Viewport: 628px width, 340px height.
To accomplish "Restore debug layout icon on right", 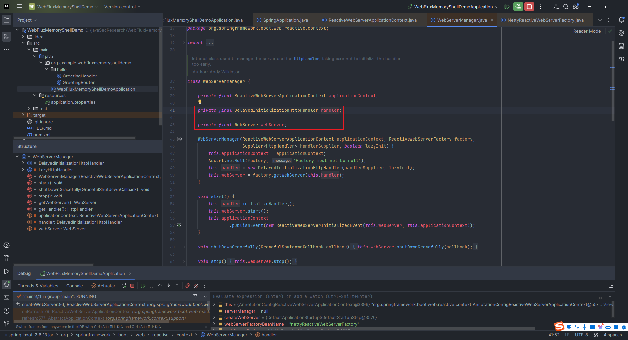I will pos(611,286).
